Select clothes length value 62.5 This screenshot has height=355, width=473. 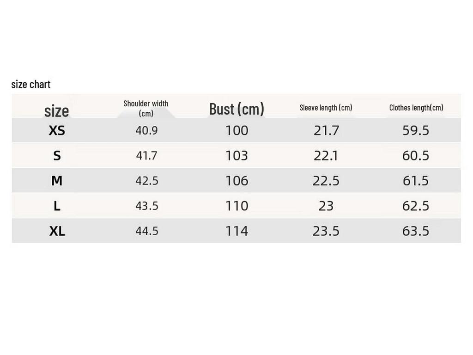tap(416, 206)
